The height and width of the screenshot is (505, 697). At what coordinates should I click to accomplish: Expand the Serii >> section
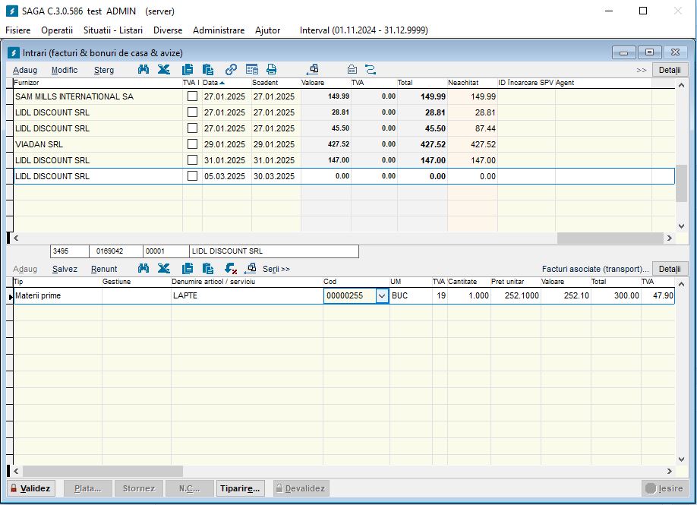tap(276, 269)
